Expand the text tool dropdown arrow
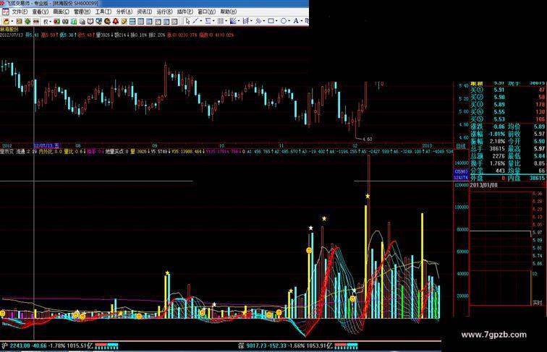Screen dimensions: 547x352 click(302, 21)
